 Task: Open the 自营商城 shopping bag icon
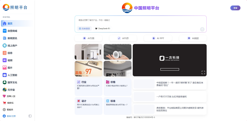point(4,31)
